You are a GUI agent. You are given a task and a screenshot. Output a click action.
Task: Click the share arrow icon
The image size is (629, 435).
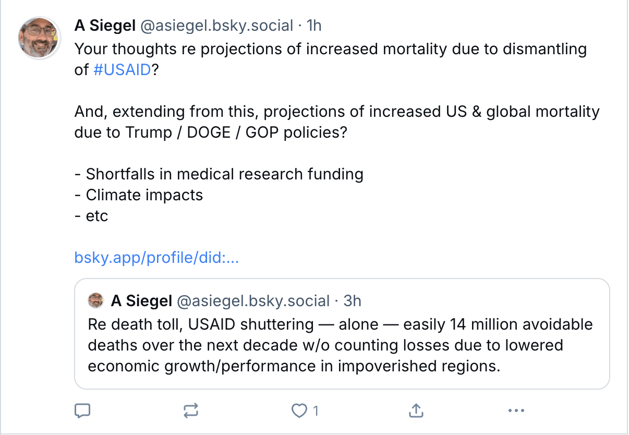click(x=416, y=411)
